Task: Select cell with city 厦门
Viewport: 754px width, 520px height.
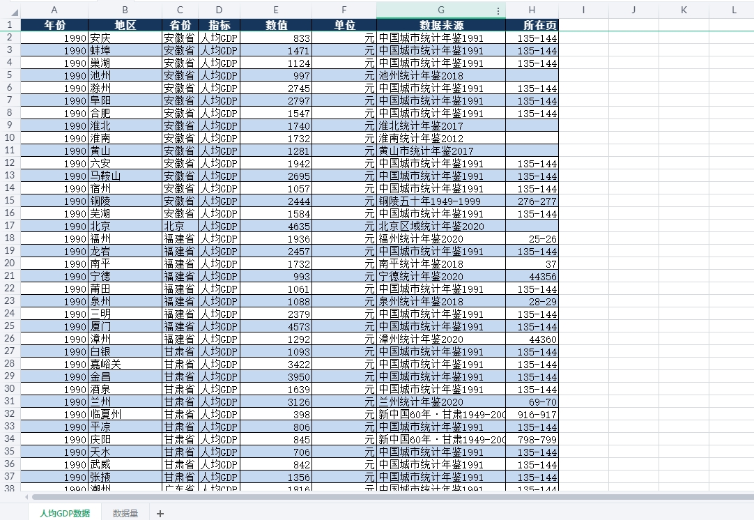Action: tap(125, 327)
